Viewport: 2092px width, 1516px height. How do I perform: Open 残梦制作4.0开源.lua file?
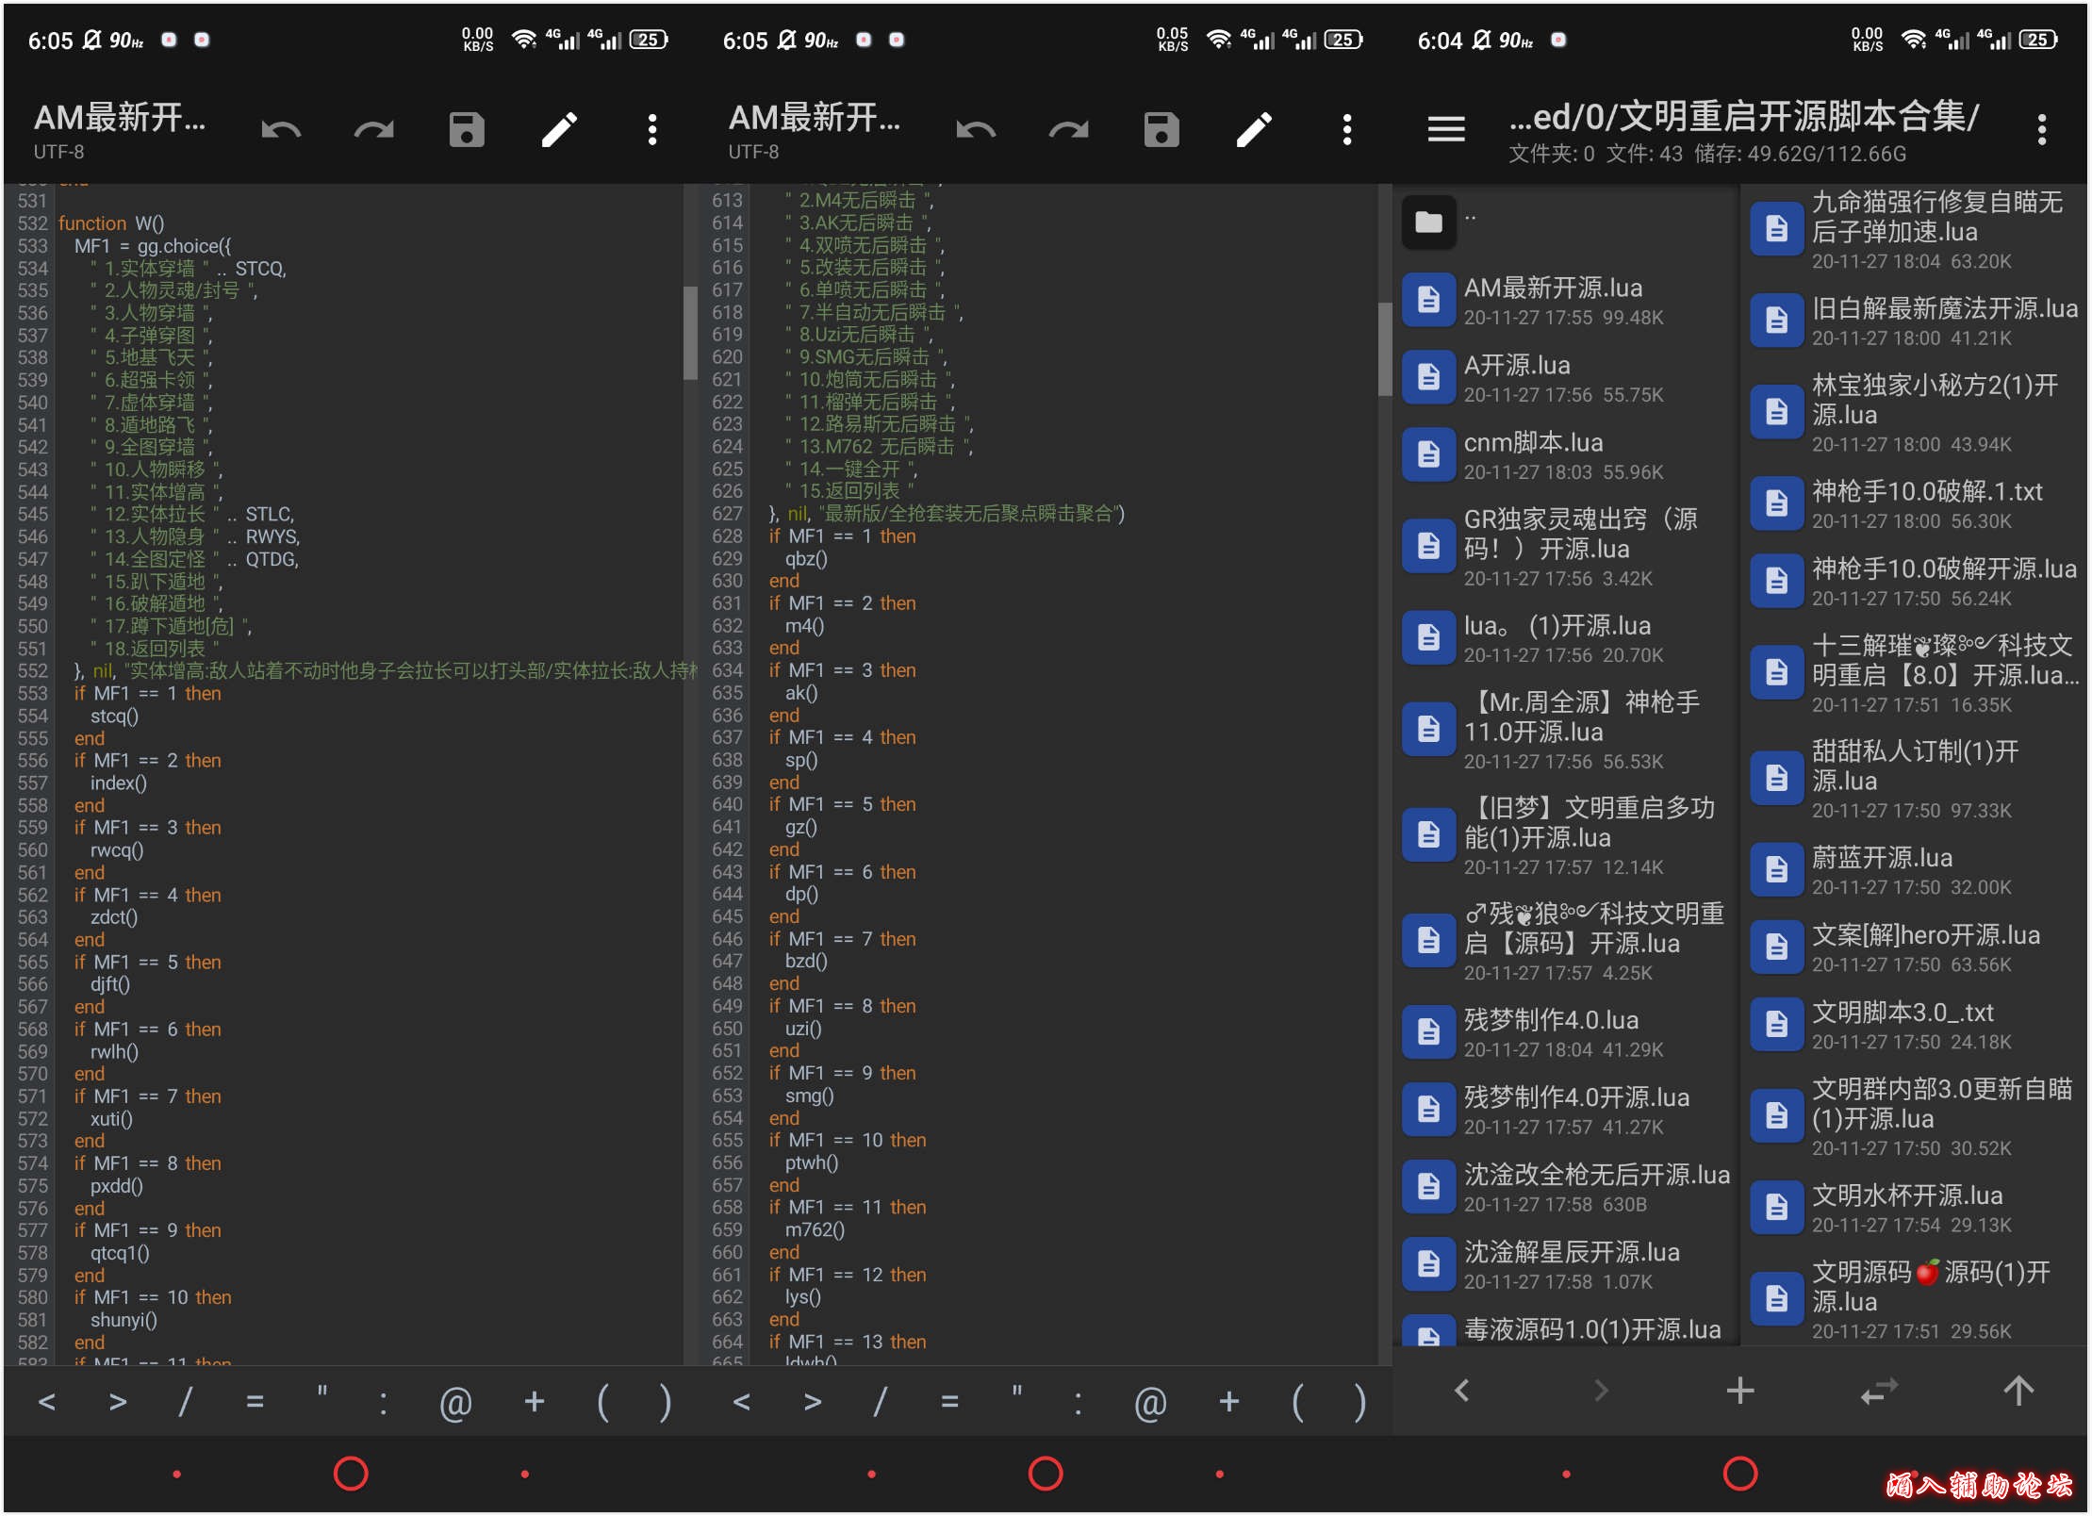[1565, 1110]
